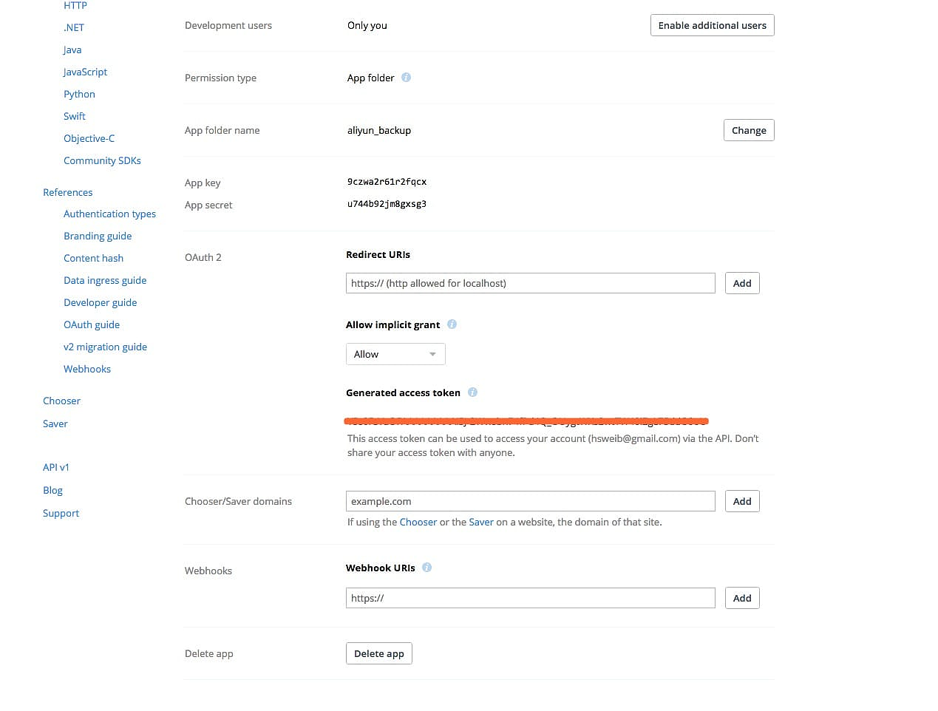Click the Webhook URIs text field
The height and width of the screenshot is (711, 938).
point(530,598)
